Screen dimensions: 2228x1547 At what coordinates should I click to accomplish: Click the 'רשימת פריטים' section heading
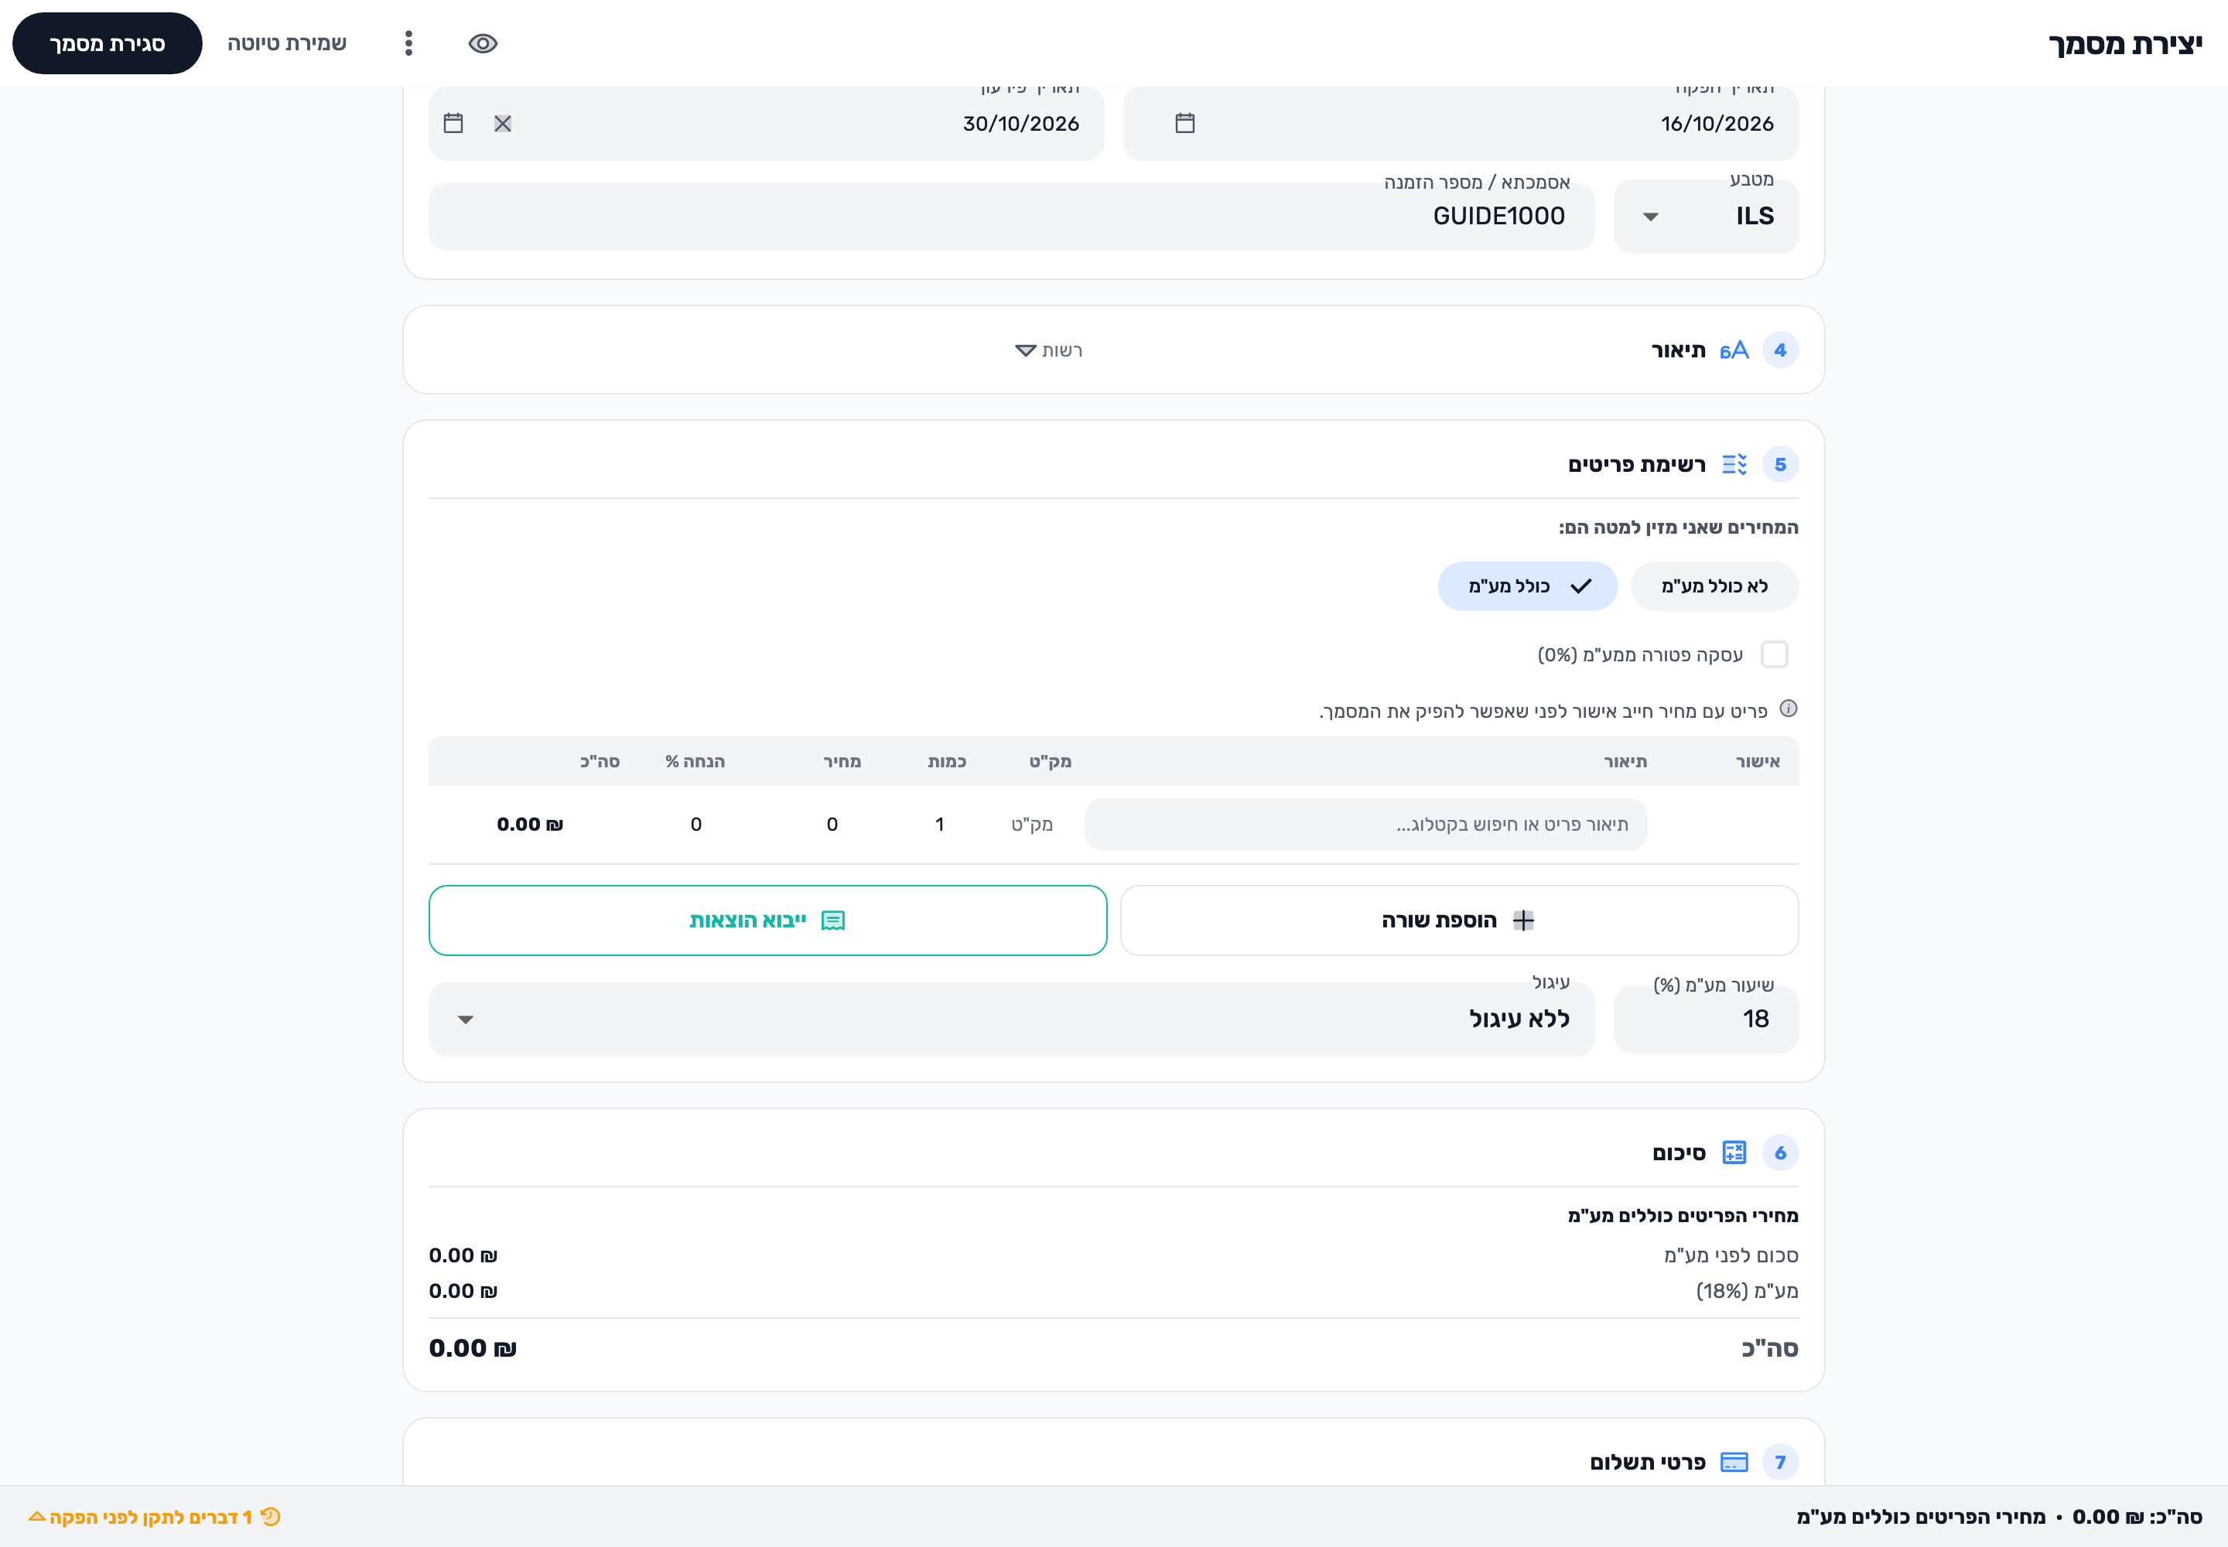pos(1637,464)
